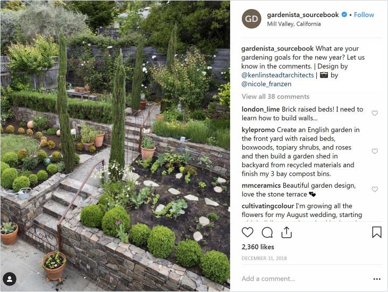Viewport: 388px width, 292px height.
Task: Open the December 31, 2018 post timestamp
Action: pos(264,258)
